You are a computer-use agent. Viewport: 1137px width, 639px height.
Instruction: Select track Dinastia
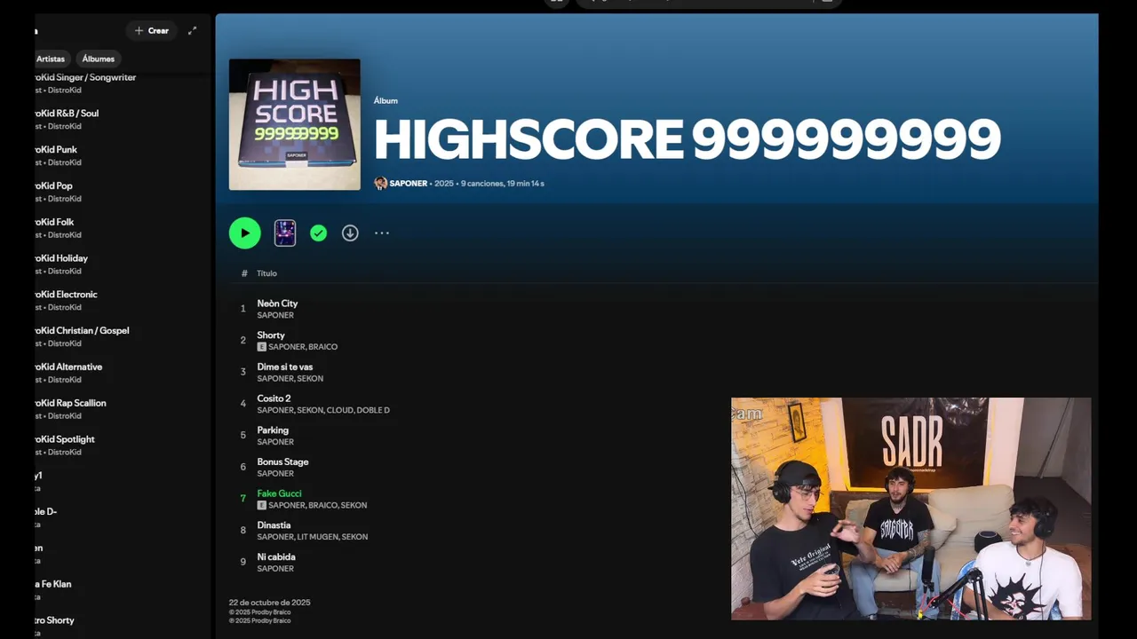[x=274, y=525]
